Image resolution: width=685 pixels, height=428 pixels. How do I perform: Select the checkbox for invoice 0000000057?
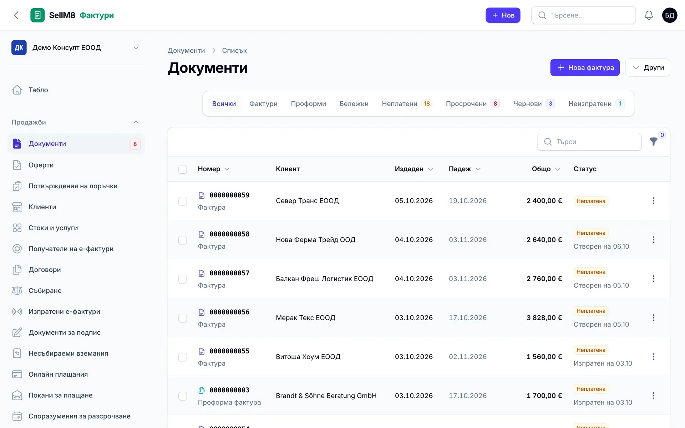coord(183,279)
